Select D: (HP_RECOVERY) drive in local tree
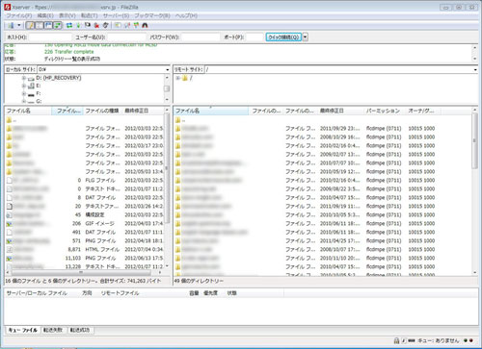This screenshot has height=349, width=482. [59, 78]
